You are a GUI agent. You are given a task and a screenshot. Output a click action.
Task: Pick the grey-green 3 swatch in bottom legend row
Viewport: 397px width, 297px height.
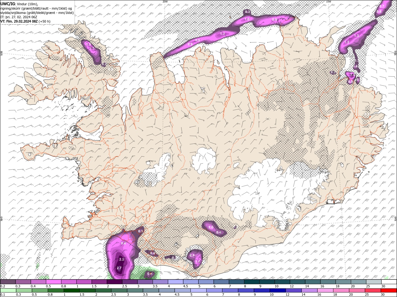pos(135,291)
